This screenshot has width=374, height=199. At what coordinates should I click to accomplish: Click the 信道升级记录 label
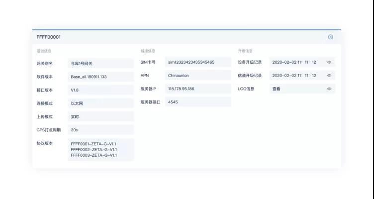pyautogui.click(x=250, y=76)
